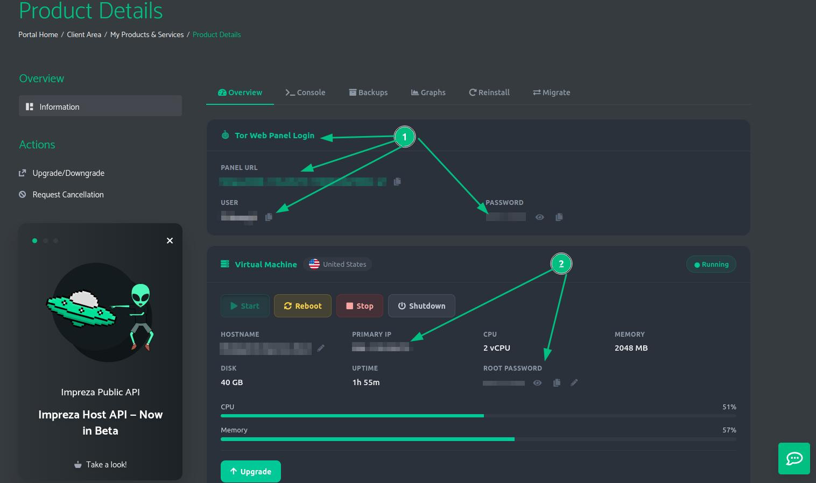Click the CPU usage progress bar
The height and width of the screenshot is (483, 816).
click(479, 416)
